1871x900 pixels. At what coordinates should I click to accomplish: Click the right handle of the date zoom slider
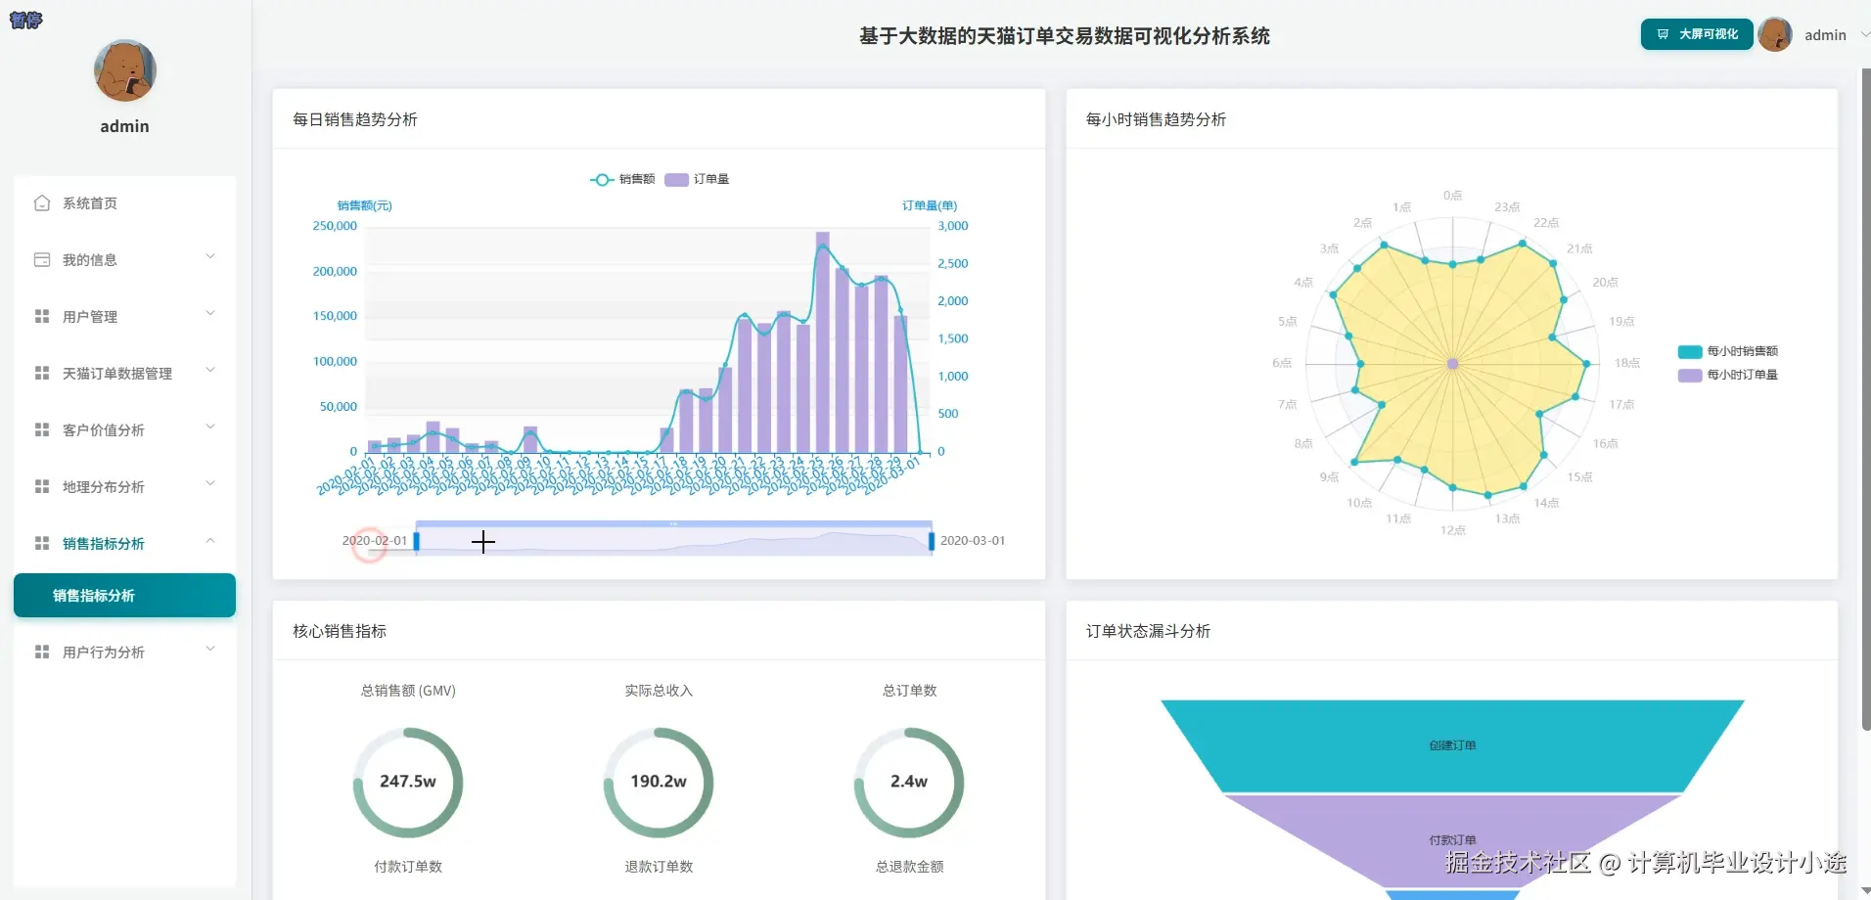(932, 541)
